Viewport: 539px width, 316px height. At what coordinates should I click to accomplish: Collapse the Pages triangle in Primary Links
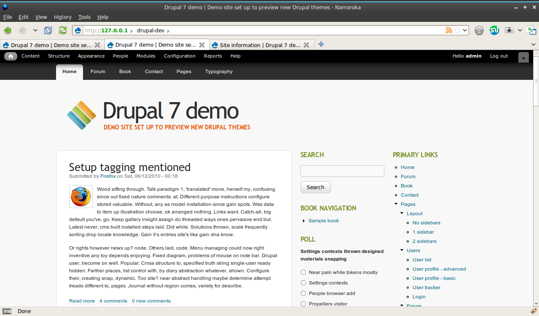click(396, 204)
